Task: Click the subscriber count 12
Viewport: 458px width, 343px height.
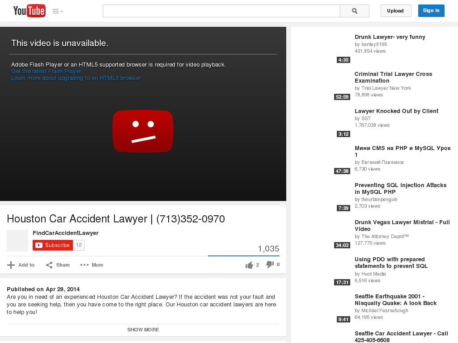Action: tap(79, 245)
